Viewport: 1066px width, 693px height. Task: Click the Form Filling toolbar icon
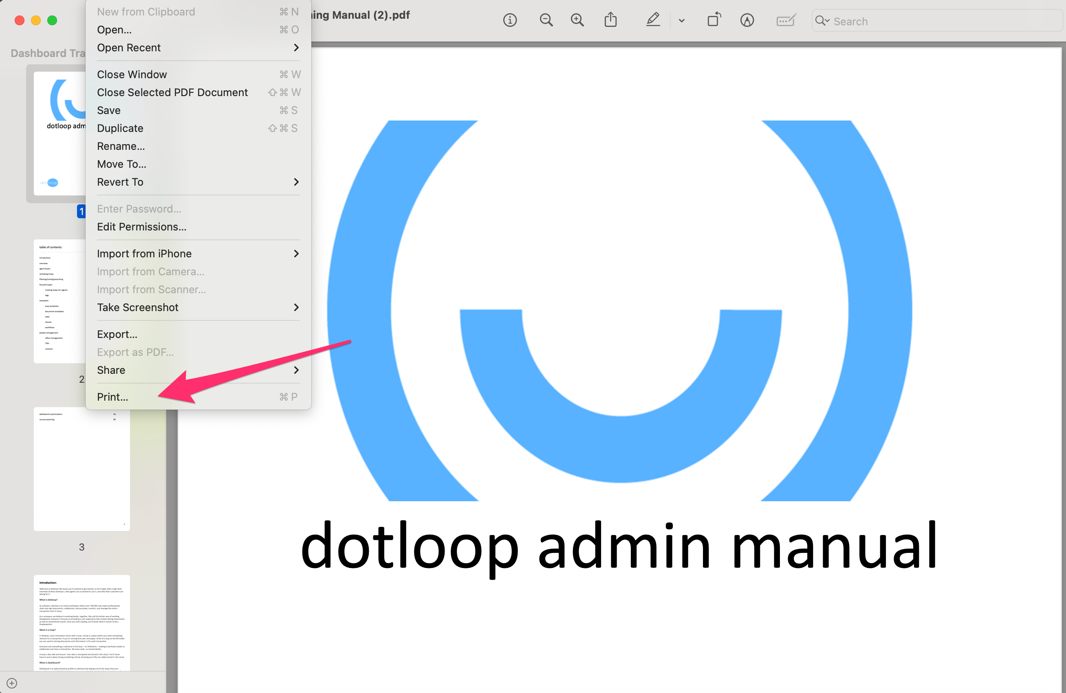786,20
